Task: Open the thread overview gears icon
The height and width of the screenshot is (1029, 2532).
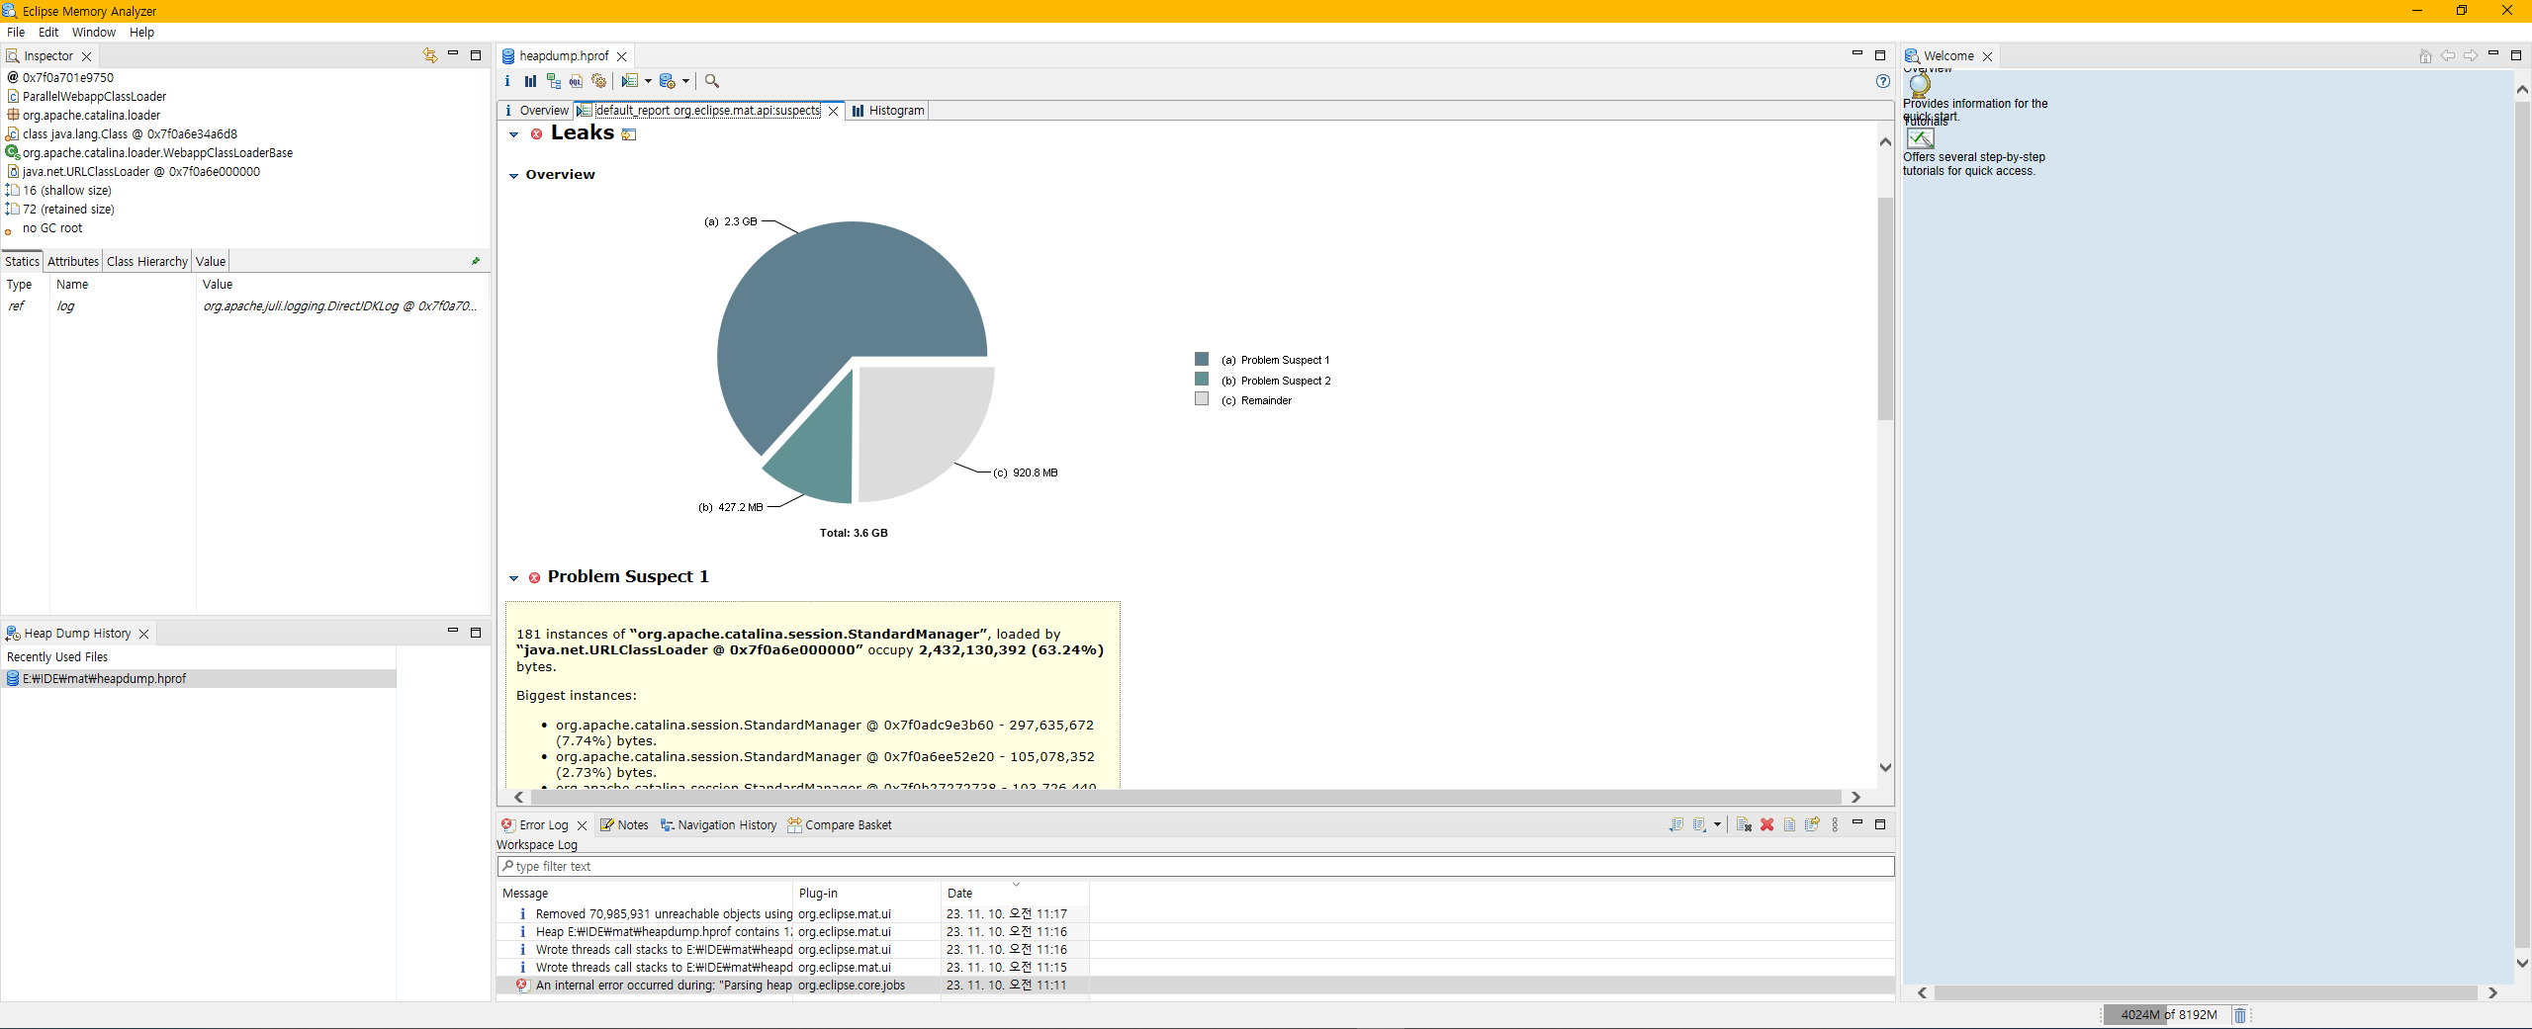Action: coord(598,81)
